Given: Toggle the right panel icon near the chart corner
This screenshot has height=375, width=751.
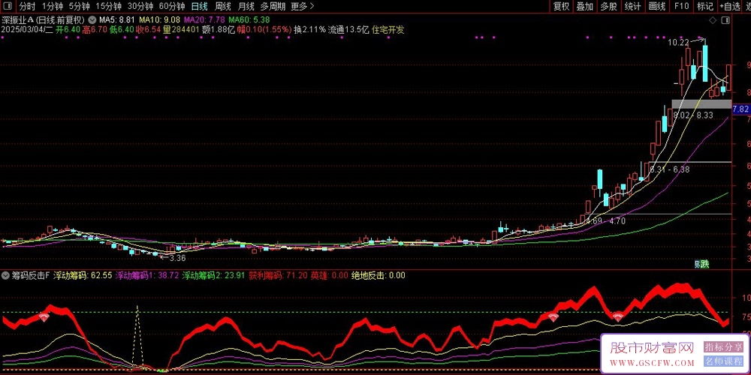Looking at the screenshot, I should coord(725,20).
